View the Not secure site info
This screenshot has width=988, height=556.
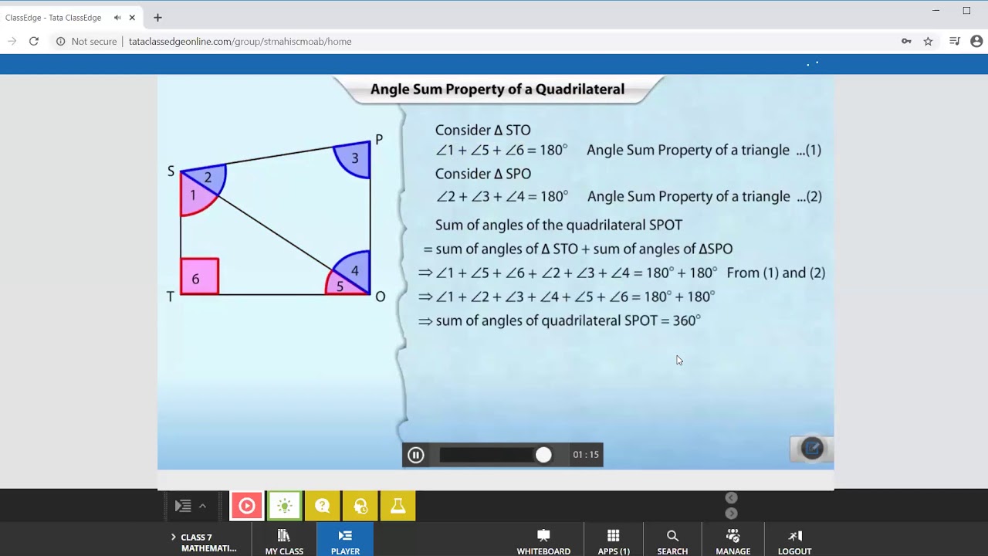tap(86, 42)
